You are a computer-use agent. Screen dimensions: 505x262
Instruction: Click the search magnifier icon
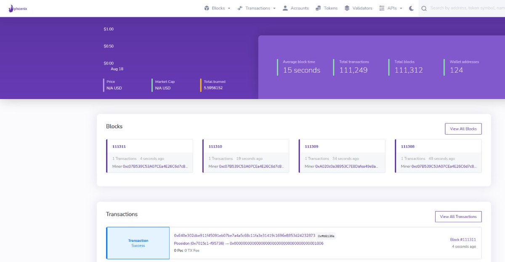point(424,8)
